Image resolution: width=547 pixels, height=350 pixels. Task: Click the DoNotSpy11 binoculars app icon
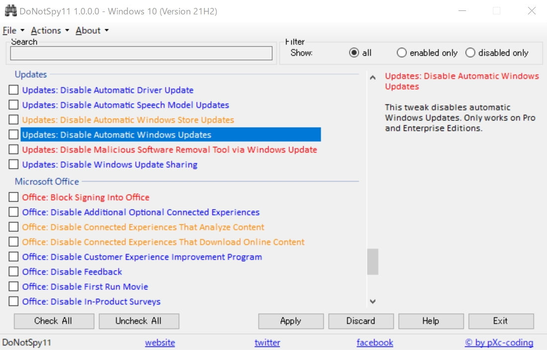pyautogui.click(x=10, y=10)
